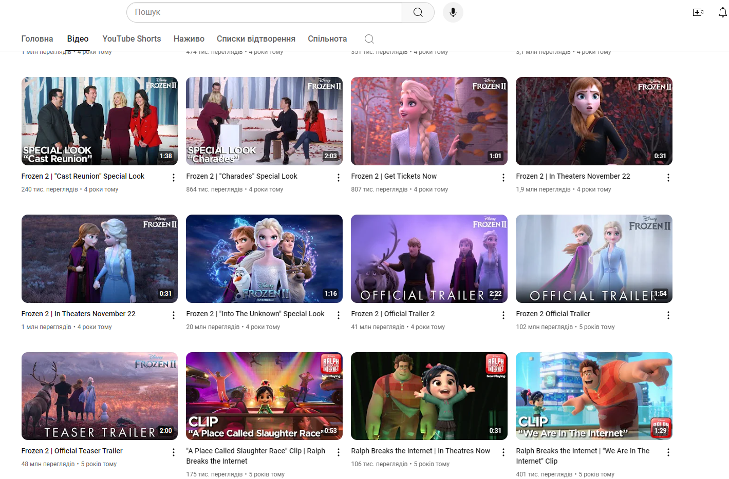This screenshot has height=479, width=729.
Task: Click the voice search microphone icon
Action: pos(453,12)
